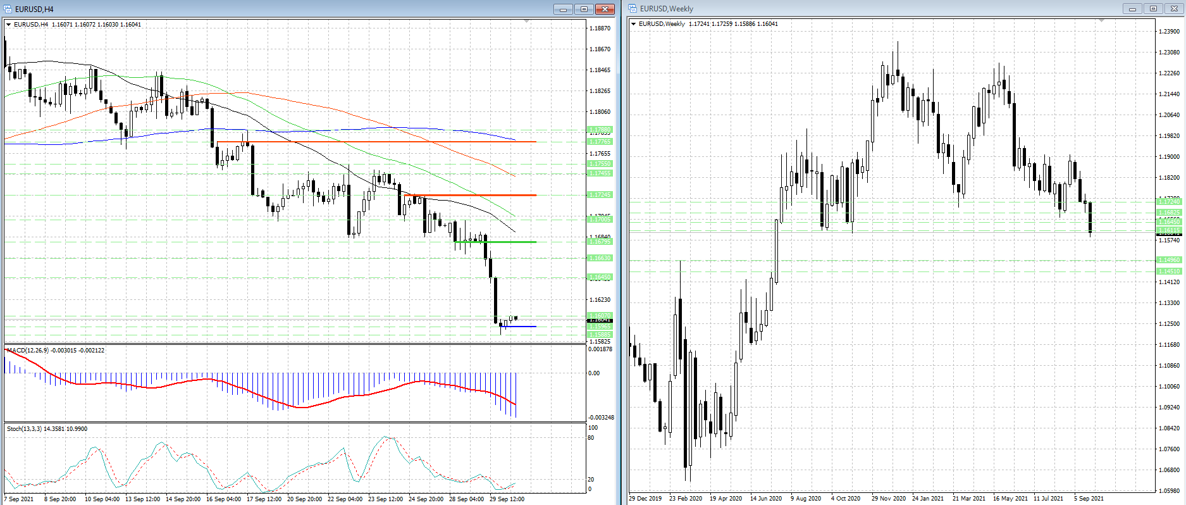
Task: Click chart shift triangle on Weekly chart
Action: click(x=1101, y=22)
